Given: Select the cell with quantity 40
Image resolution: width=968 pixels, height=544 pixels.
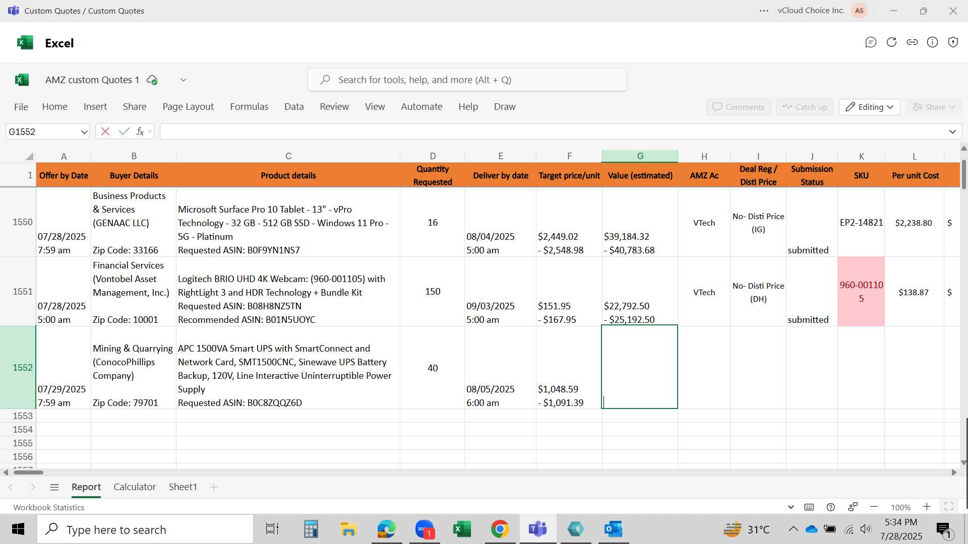Looking at the screenshot, I should point(432,368).
